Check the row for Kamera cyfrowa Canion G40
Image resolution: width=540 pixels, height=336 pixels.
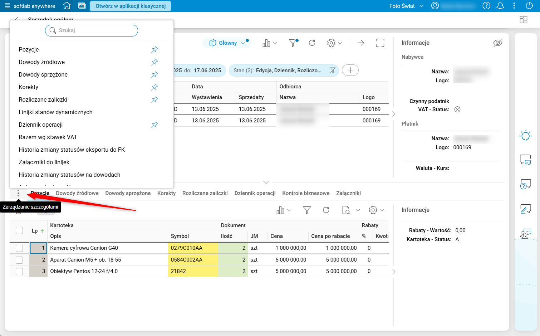(x=19, y=248)
